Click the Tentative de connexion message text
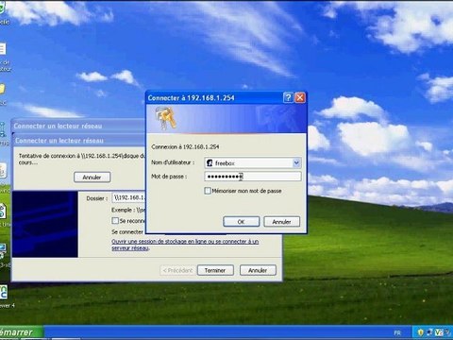453x340 pixels. pyautogui.click(x=82, y=159)
